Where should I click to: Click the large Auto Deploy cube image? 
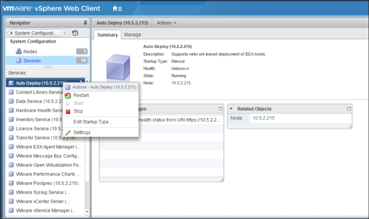click(x=118, y=67)
